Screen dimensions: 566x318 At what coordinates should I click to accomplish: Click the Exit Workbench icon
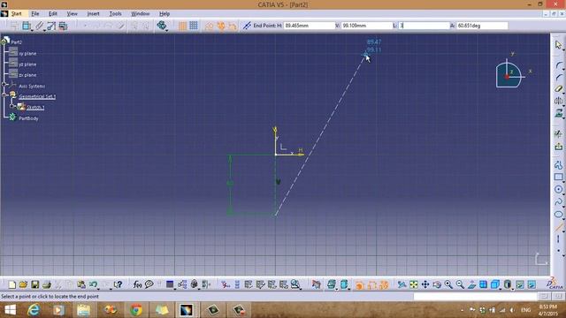click(x=558, y=147)
